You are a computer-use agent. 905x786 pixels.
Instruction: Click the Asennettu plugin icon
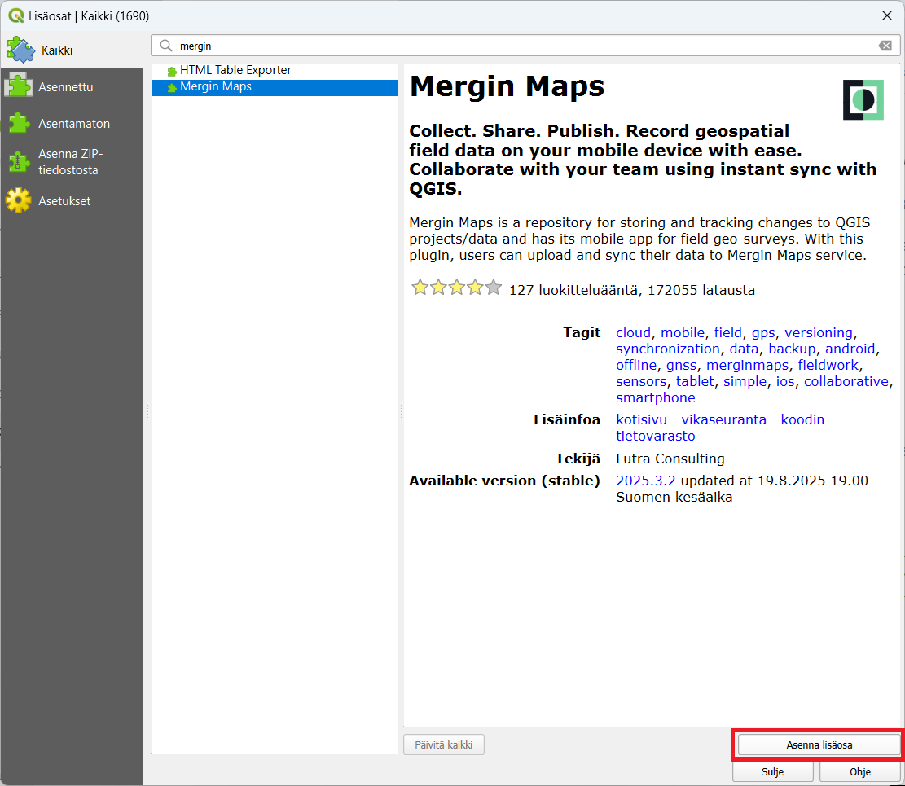point(18,86)
